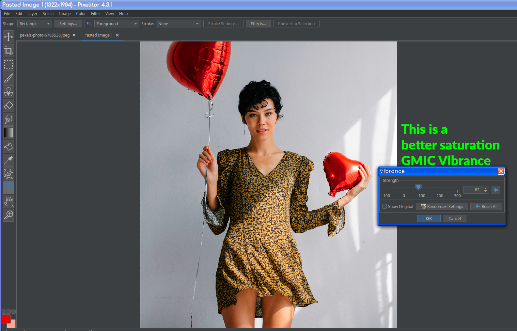Click the red foreground color swatch
The height and width of the screenshot is (331, 517).
point(6,319)
